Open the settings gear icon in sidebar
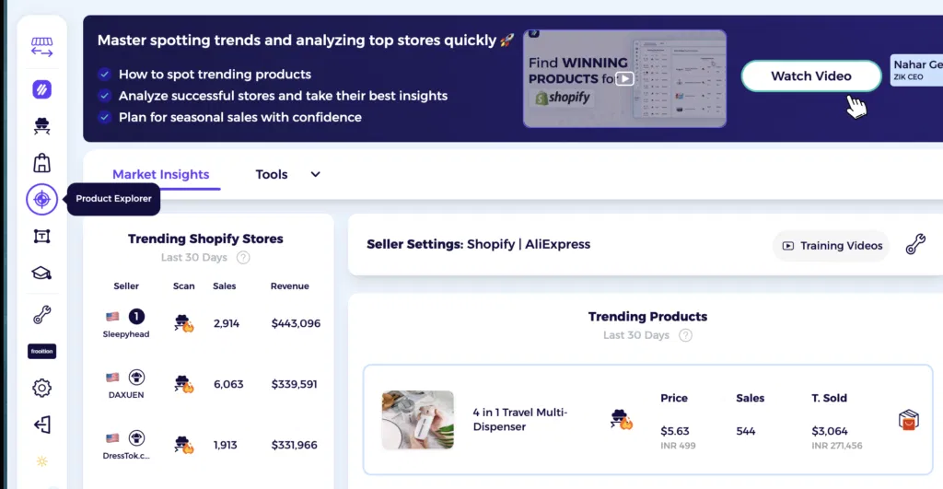Image resolution: width=943 pixels, height=489 pixels. click(x=41, y=388)
